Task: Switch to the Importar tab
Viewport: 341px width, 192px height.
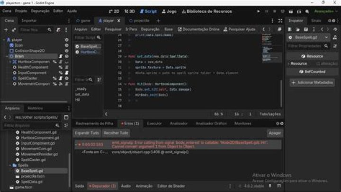Action: coord(29,21)
